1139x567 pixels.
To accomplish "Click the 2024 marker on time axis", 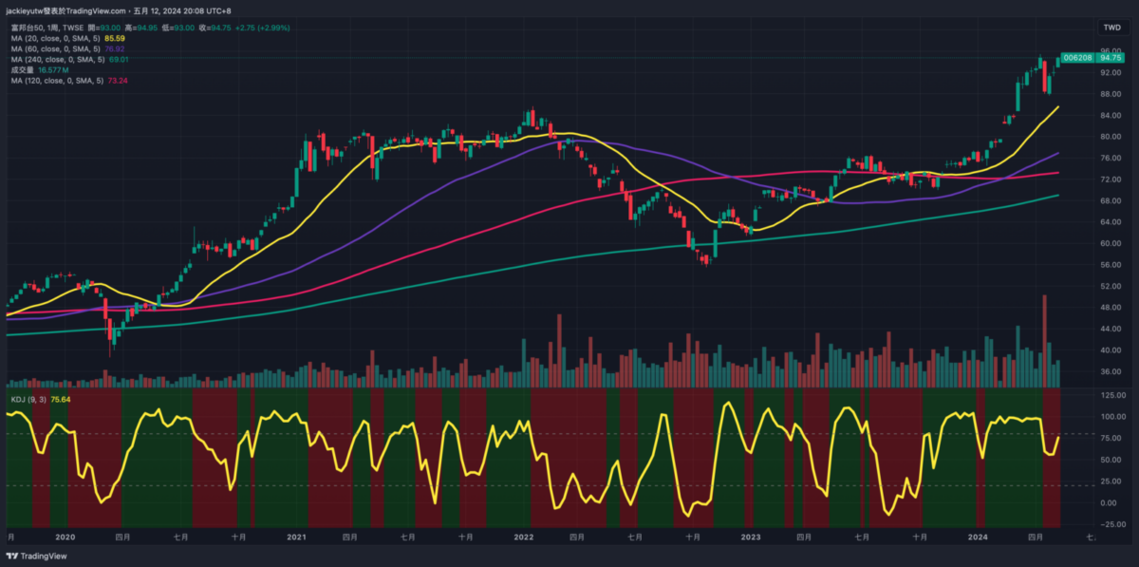I will pyautogui.click(x=979, y=537).
